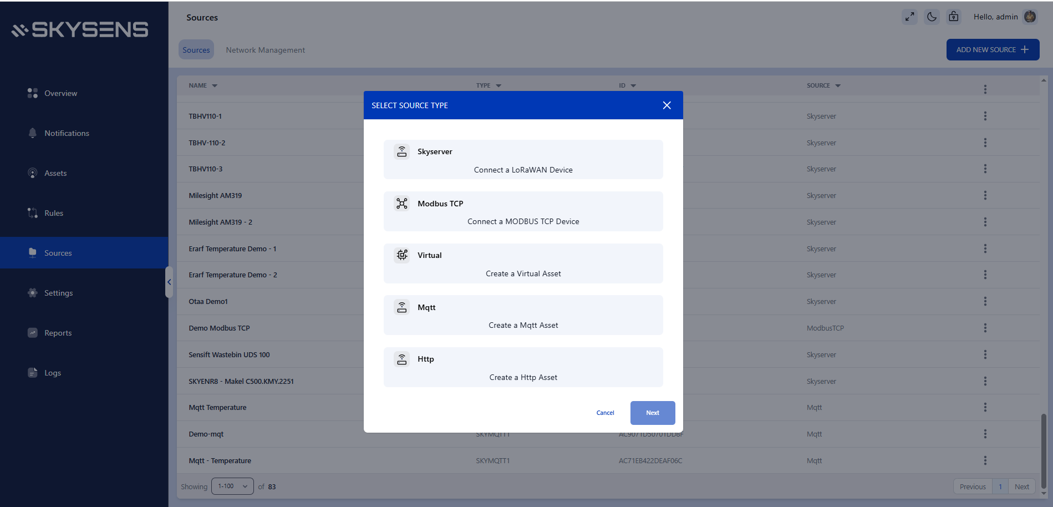Click the admin avatar picture

click(x=1030, y=17)
